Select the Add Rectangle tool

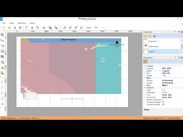tap(2, 57)
